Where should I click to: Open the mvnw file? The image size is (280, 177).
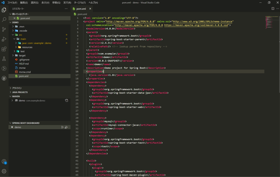pyautogui.click(x=39, y=68)
